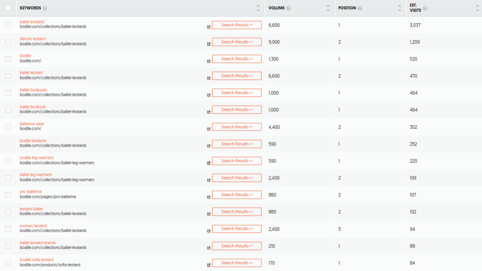
Task: Sort table by Est. Visits column arrows
Action: (477, 8)
